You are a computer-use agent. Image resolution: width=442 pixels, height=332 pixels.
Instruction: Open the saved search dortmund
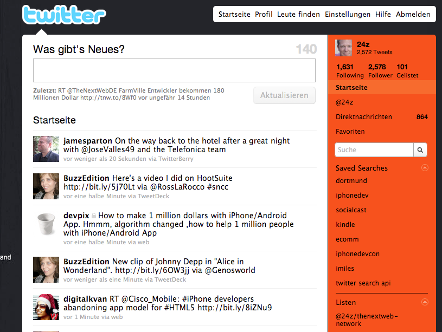pos(351,181)
